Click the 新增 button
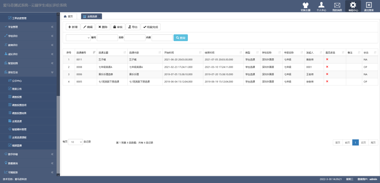380x183 pixels. (73, 27)
